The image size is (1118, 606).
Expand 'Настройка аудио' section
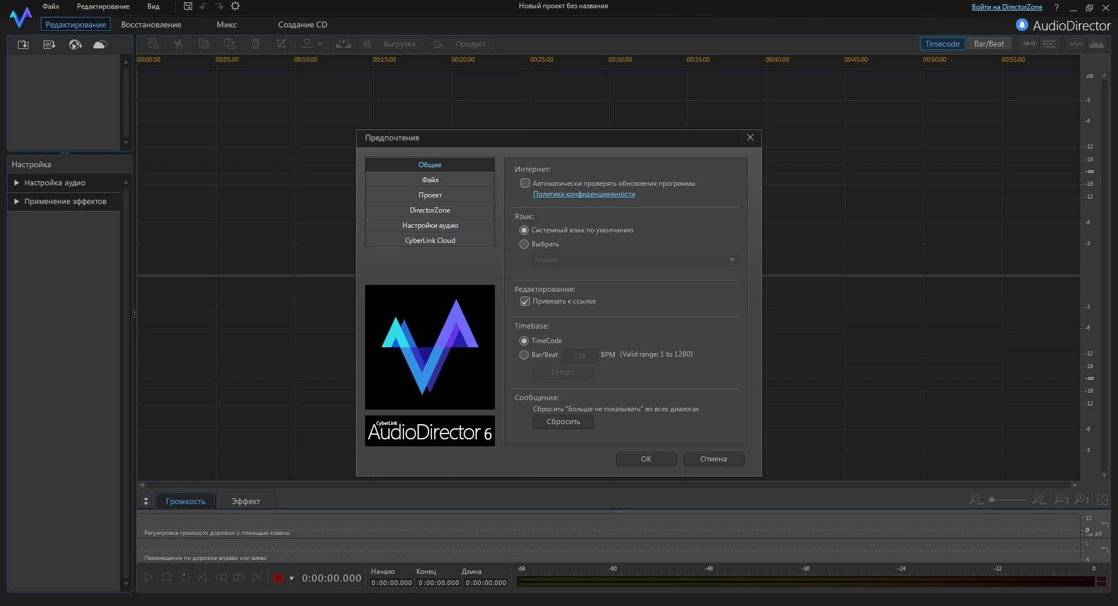click(17, 183)
